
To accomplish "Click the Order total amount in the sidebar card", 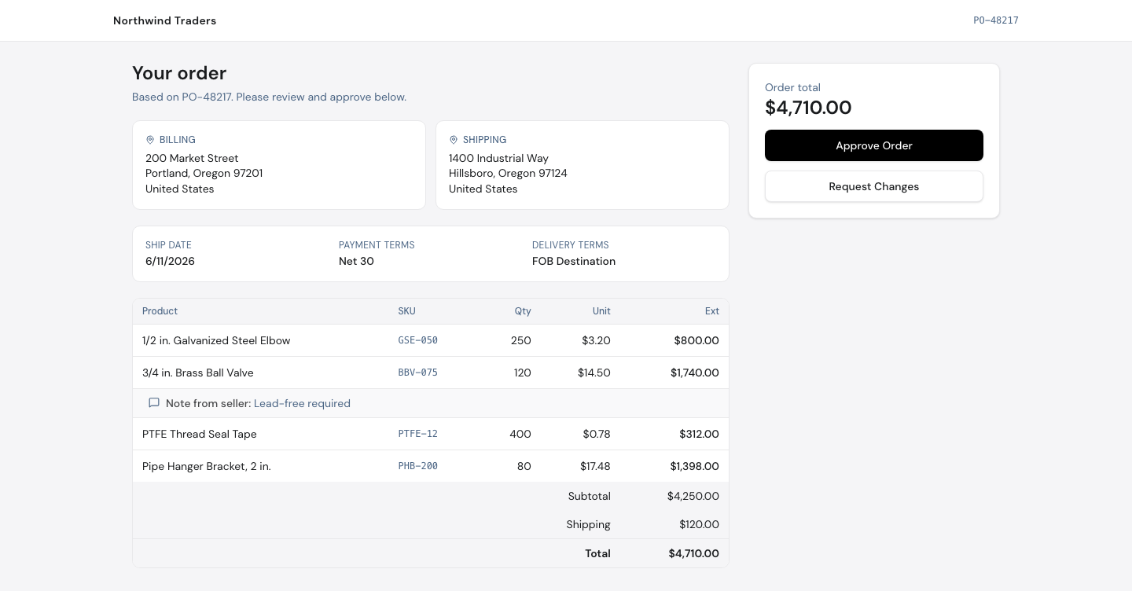I will [x=808, y=108].
